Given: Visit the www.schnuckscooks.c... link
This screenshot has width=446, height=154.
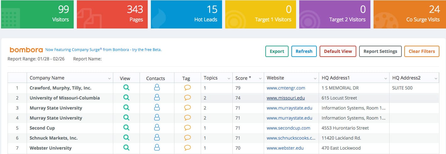Looking at the screenshot, I should 291,138.
